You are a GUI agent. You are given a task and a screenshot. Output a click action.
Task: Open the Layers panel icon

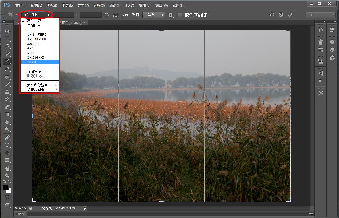[332, 50]
